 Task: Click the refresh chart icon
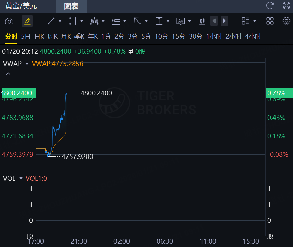click(x=270, y=5)
